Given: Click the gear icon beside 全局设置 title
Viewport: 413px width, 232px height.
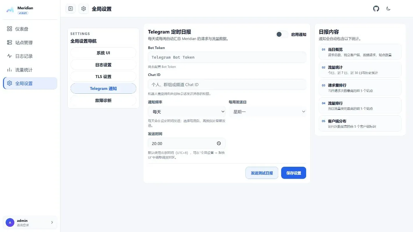Looking at the screenshot, I should [x=84, y=9].
